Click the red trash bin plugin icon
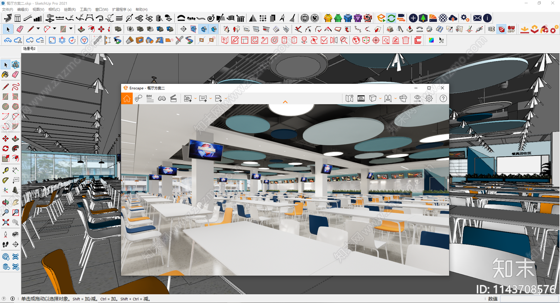The height and width of the screenshot is (303, 560). (x=406, y=40)
